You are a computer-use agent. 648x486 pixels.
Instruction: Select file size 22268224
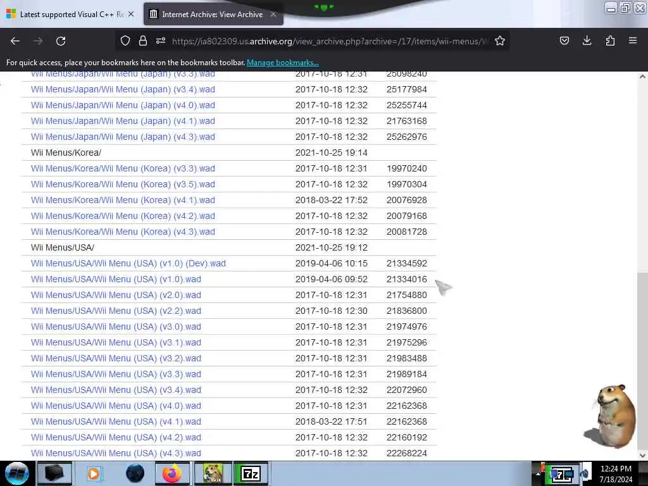pos(407,453)
